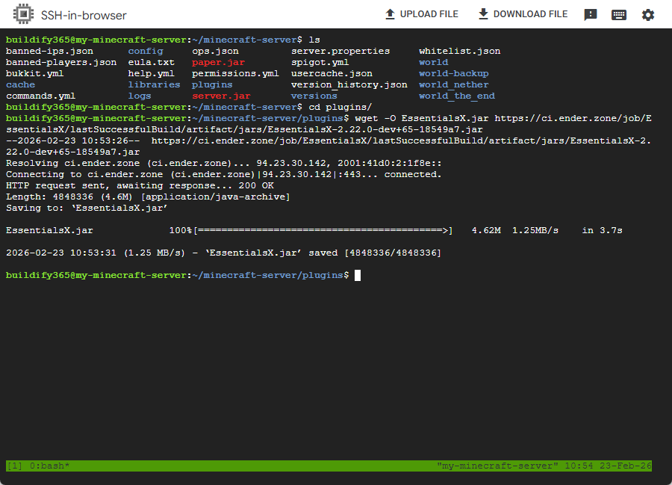Viewport: 672px width, 485px height.
Task: Click "my-minecraft-server" hostname in status bar
Action: 497,466
